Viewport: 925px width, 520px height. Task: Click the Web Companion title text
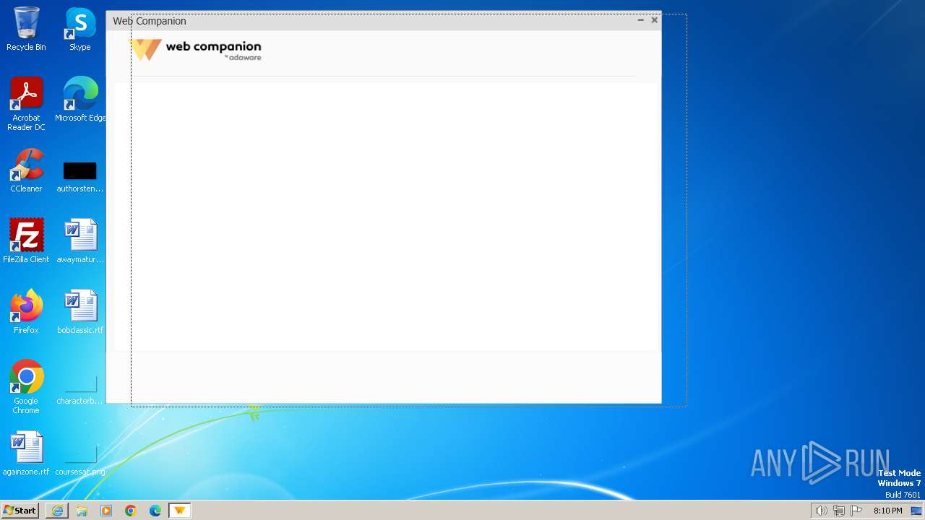[x=150, y=21]
